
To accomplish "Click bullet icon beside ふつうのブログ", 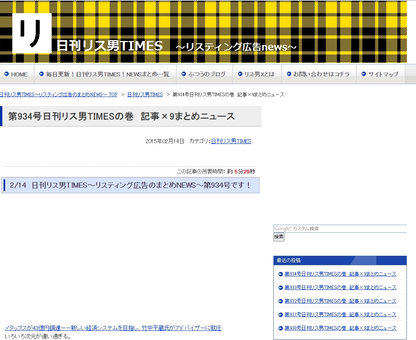I will point(184,74).
